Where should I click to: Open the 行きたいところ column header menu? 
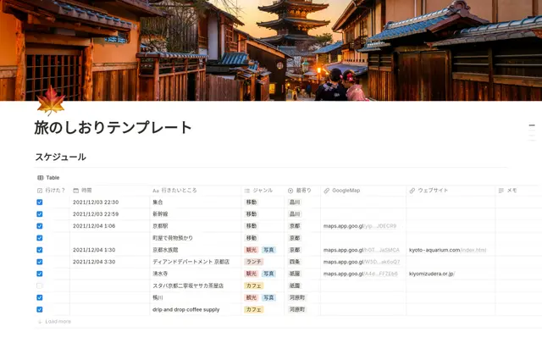[x=196, y=191]
